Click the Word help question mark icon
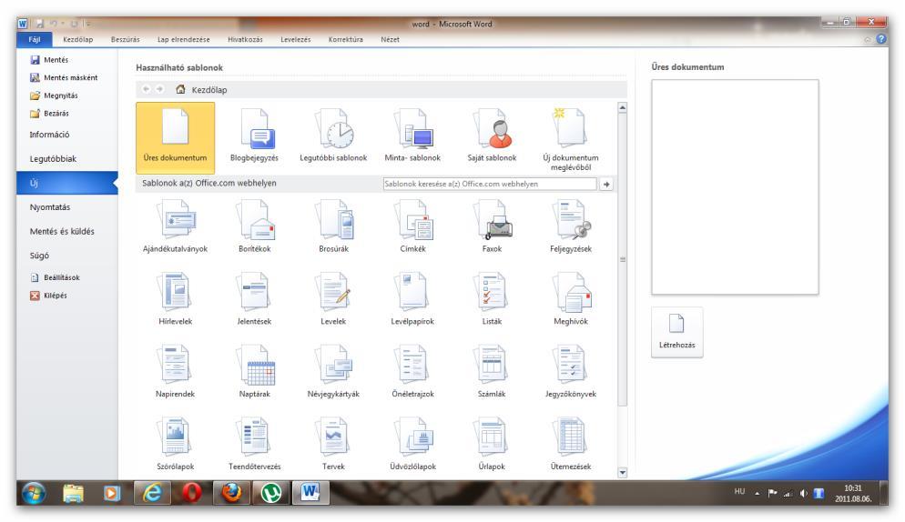The width and height of the screenshot is (905, 522). tap(880, 39)
